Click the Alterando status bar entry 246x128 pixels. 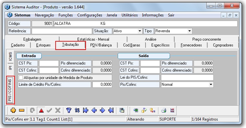coord(136,119)
